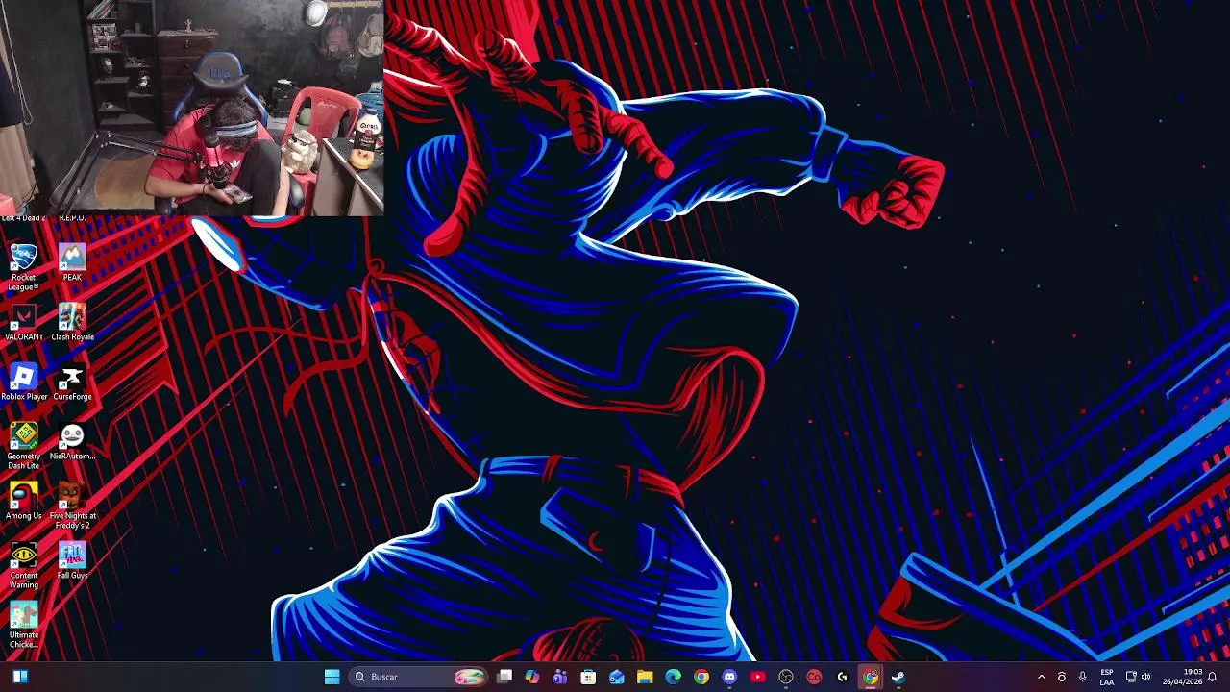This screenshot has height=692, width=1230.
Task: Click the Buscar search box in taskbar
Action: click(x=418, y=677)
